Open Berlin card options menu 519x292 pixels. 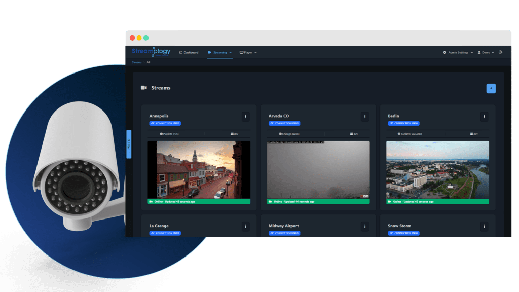click(484, 116)
